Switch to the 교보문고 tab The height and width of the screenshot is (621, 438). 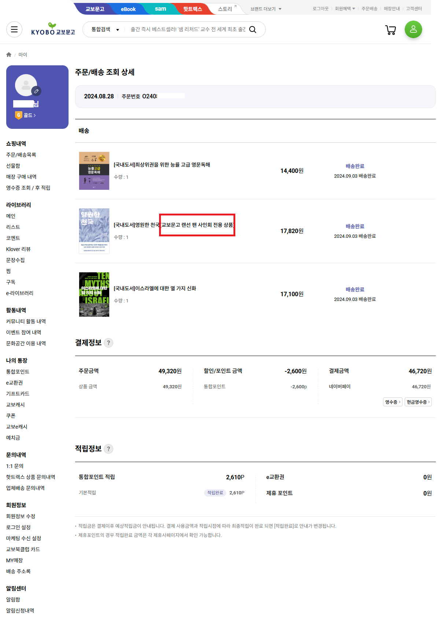(x=95, y=9)
